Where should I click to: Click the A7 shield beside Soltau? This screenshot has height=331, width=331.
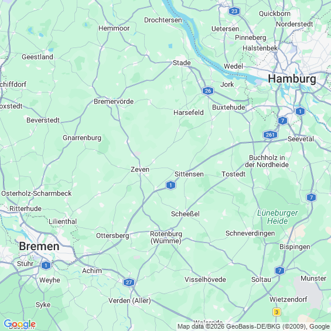(x=279, y=271)
